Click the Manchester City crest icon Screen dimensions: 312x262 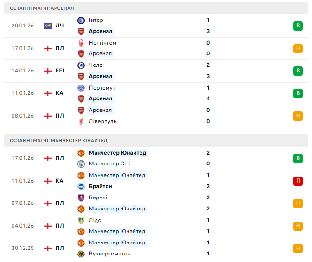tap(81, 164)
